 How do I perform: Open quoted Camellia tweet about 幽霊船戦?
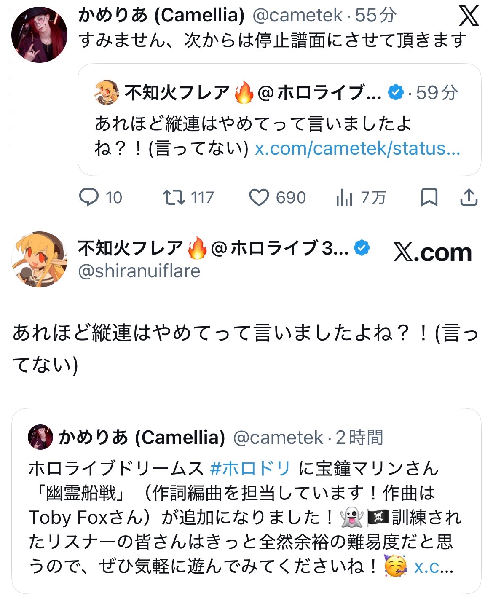coord(246,501)
